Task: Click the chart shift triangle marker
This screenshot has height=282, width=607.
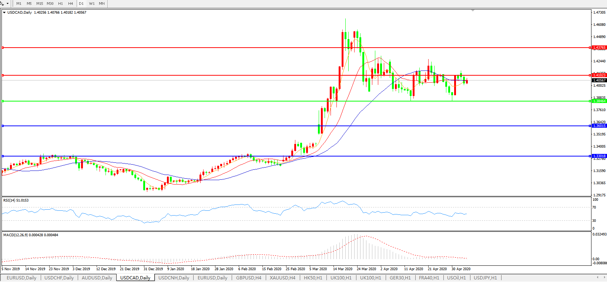Action: point(473,11)
